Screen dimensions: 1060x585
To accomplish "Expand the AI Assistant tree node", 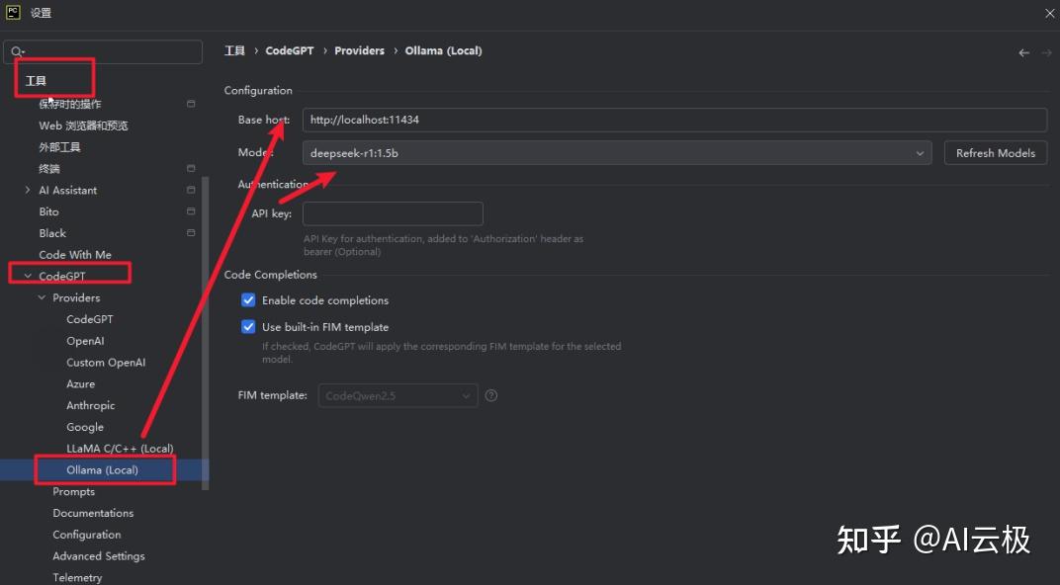I will coord(27,190).
